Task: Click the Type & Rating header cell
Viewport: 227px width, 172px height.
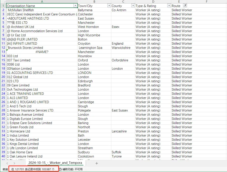Action: point(153,6)
